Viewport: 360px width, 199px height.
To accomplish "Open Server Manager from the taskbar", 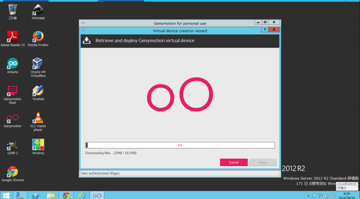I will (x=20, y=195).
